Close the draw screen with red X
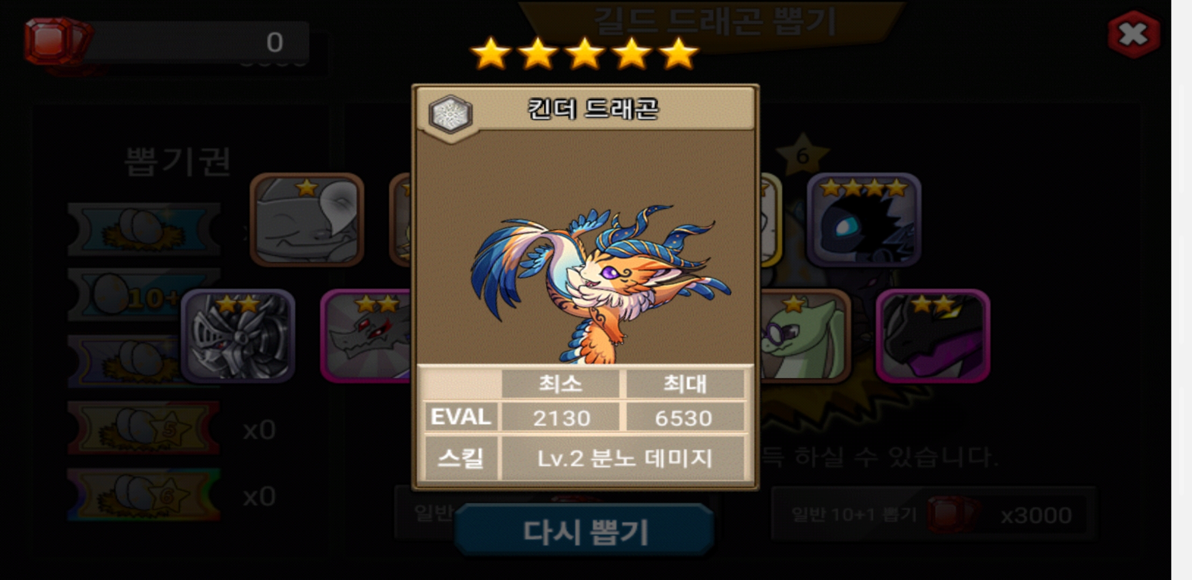1192x580 pixels. [x=1133, y=34]
